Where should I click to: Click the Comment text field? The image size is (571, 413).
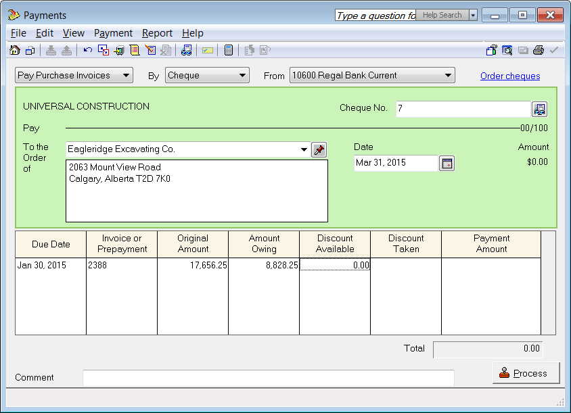[269, 378]
